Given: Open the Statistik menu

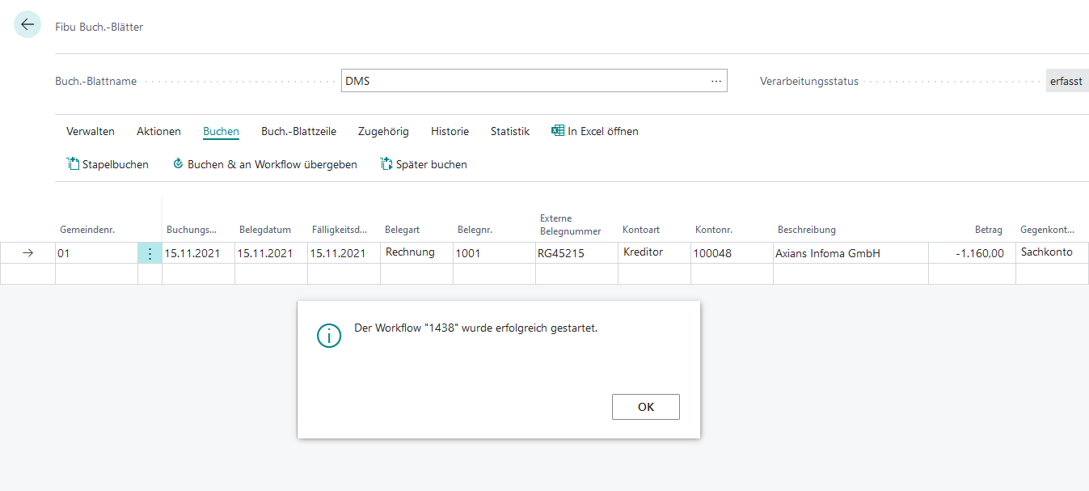Looking at the screenshot, I should pyautogui.click(x=510, y=131).
